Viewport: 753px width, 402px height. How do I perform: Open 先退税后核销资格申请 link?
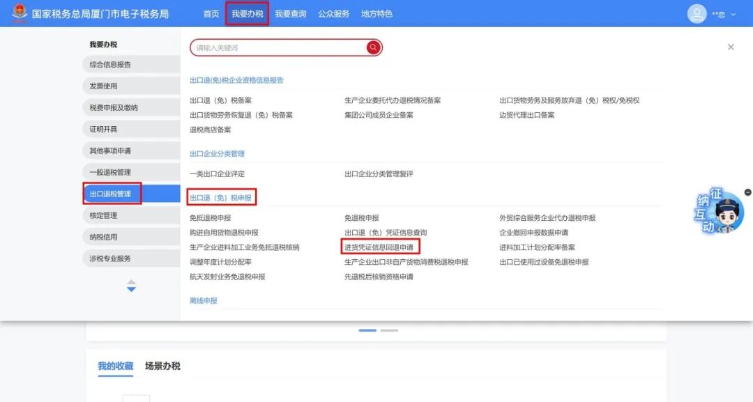tap(379, 277)
